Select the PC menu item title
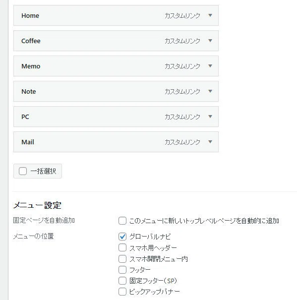 tap(25, 117)
